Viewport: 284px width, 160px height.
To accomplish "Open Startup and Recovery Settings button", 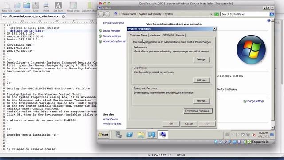I will click(x=201, y=101).
